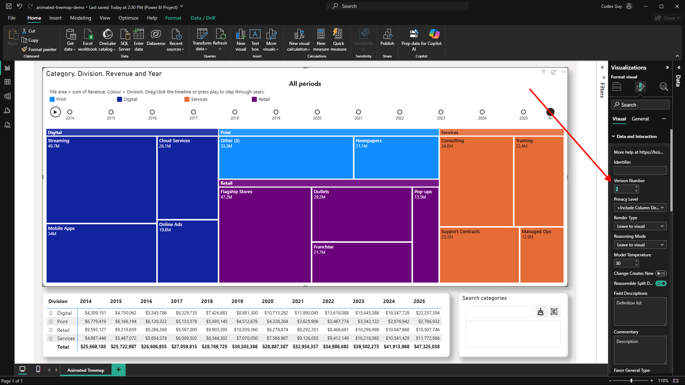Image resolution: width=685 pixels, height=385 pixels.
Task: Select 2025 timeline radio marker
Action: (523, 112)
